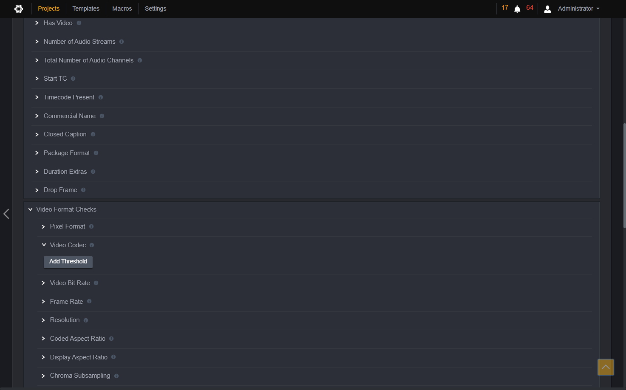Expand the Display Aspect Ratio row
Viewport: 626px width, 390px height.
pos(43,357)
